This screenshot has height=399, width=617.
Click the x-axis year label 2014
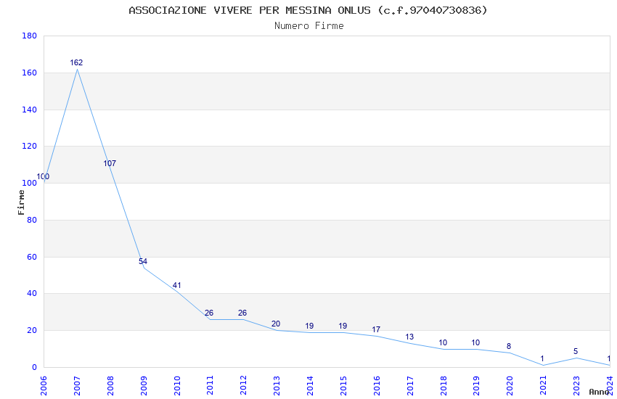coord(310,386)
